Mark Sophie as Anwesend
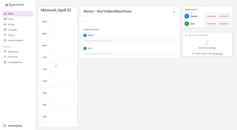This screenshot has width=237, height=130. coord(224,16)
